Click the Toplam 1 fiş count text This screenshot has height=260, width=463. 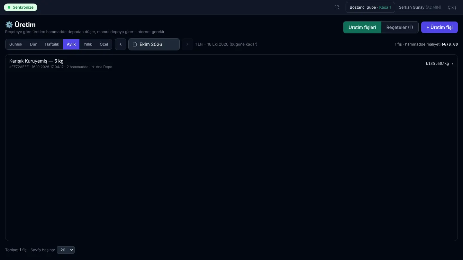click(16, 250)
